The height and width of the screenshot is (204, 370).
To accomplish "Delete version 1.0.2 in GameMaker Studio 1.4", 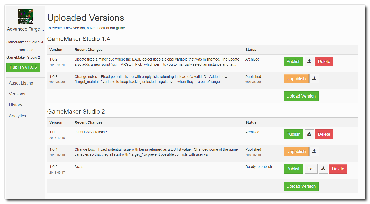I will click(324, 61).
